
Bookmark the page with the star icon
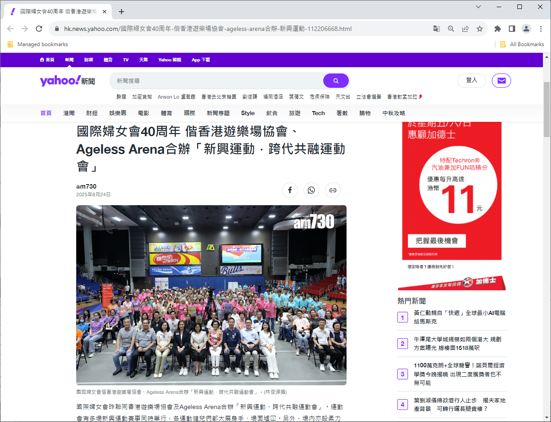[480, 28]
